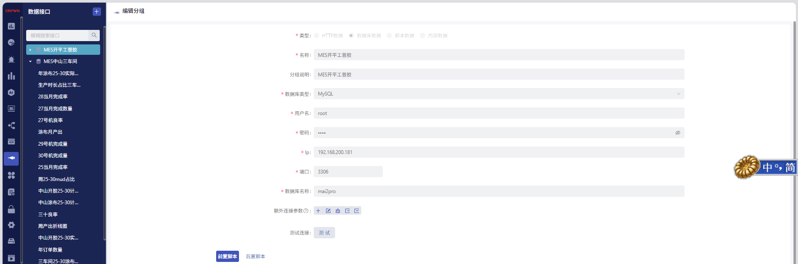Open the code window icon in left rail
The image size is (798, 264).
click(x=11, y=142)
